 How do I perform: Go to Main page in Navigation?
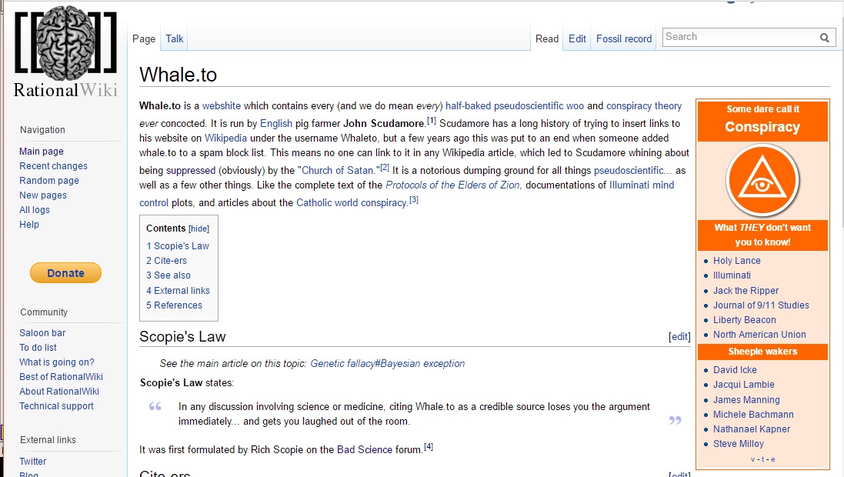[42, 152]
